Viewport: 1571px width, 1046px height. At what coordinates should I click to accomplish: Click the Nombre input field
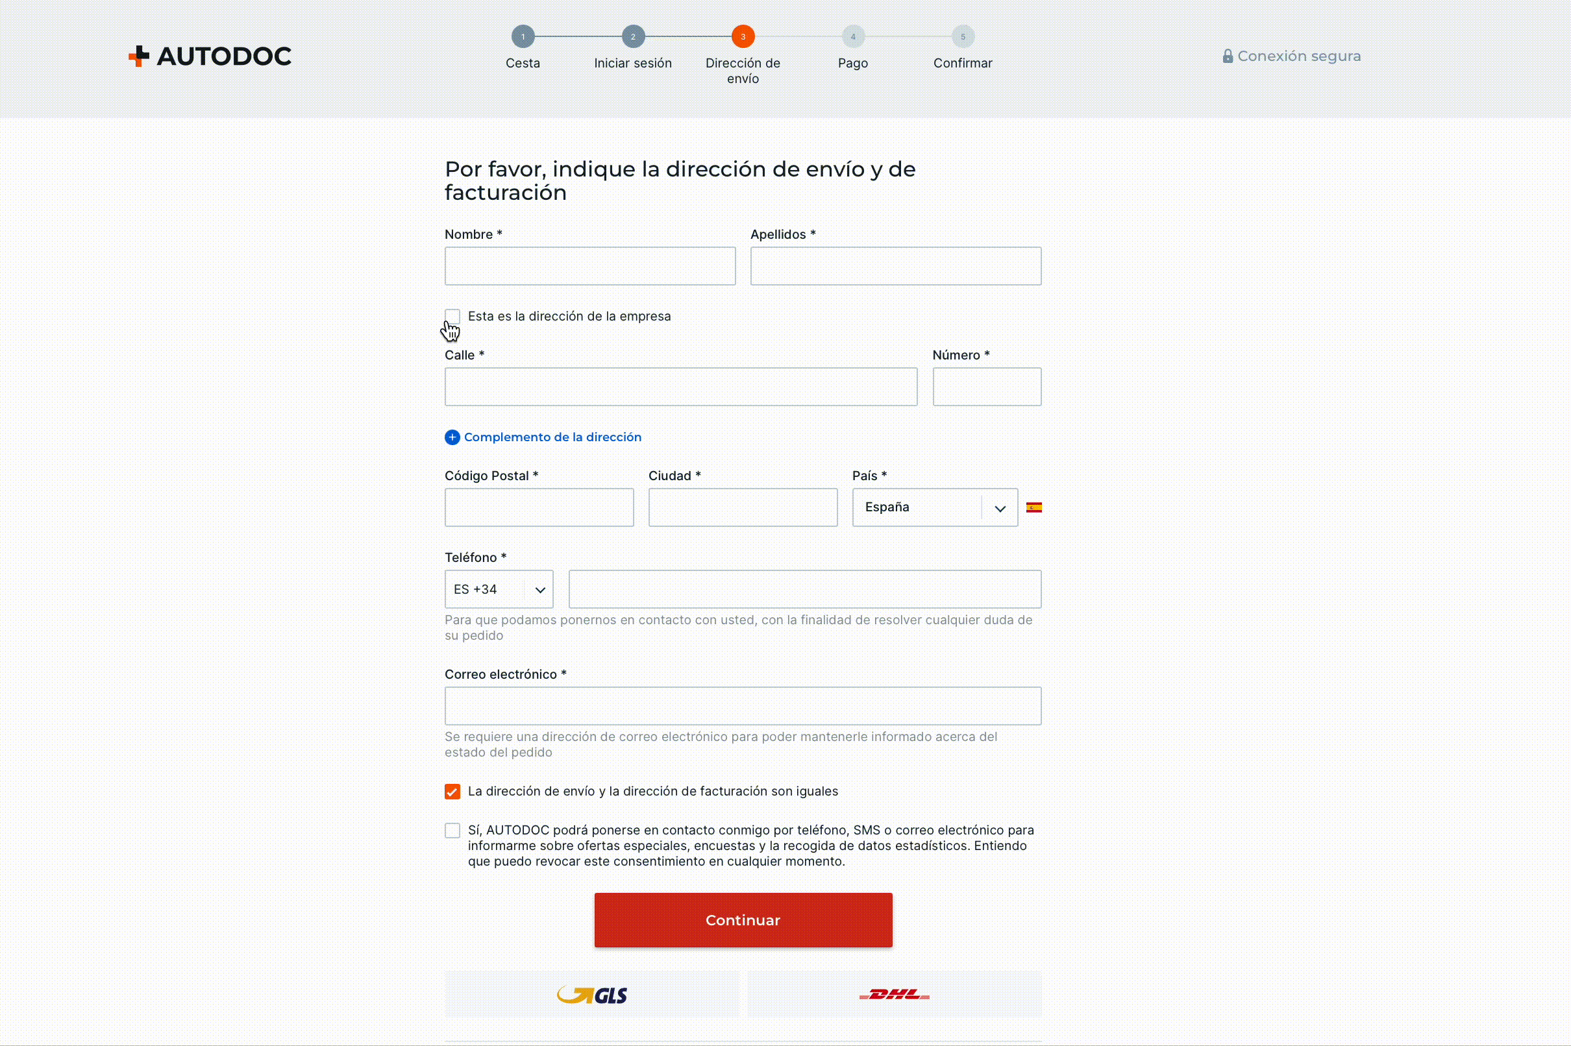591,266
